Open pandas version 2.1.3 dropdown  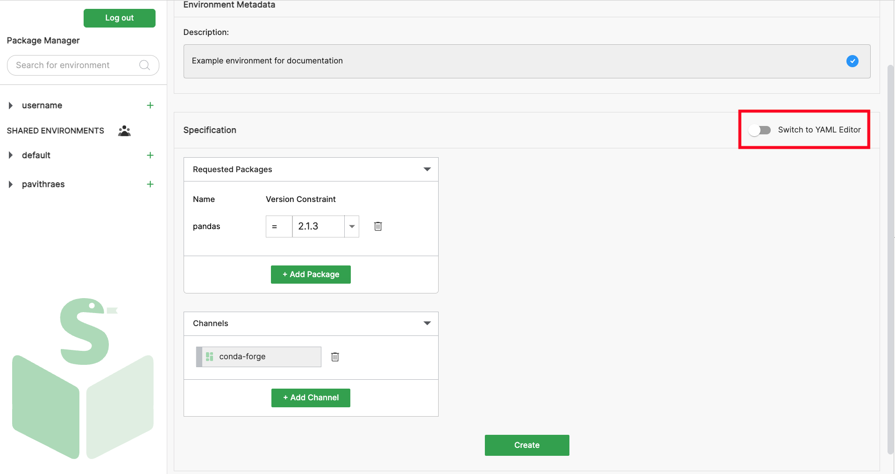352,226
